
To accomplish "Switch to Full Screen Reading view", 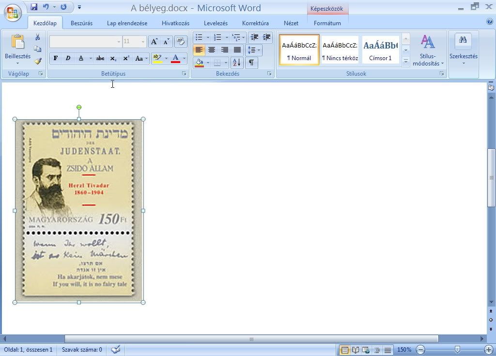I will 355,350.
